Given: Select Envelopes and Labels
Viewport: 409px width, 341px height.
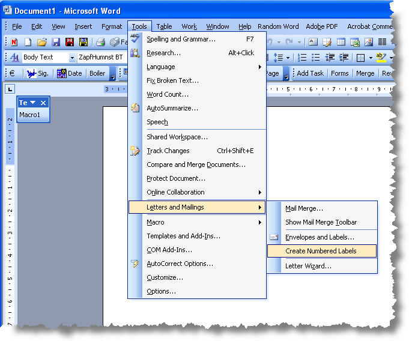Looking at the screenshot, I should [322, 237].
